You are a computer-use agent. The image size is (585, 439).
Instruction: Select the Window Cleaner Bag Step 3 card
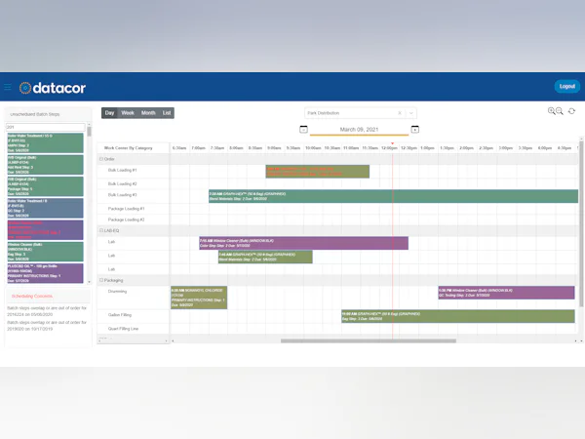pos(45,252)
